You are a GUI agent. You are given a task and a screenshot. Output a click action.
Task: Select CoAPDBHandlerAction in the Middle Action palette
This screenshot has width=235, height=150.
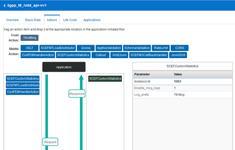(x=38, y=55)
